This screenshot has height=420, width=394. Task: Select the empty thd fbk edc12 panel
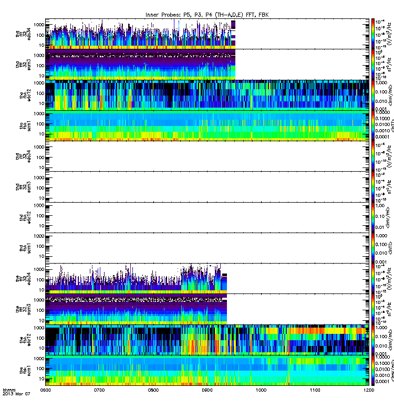point(207,217)
